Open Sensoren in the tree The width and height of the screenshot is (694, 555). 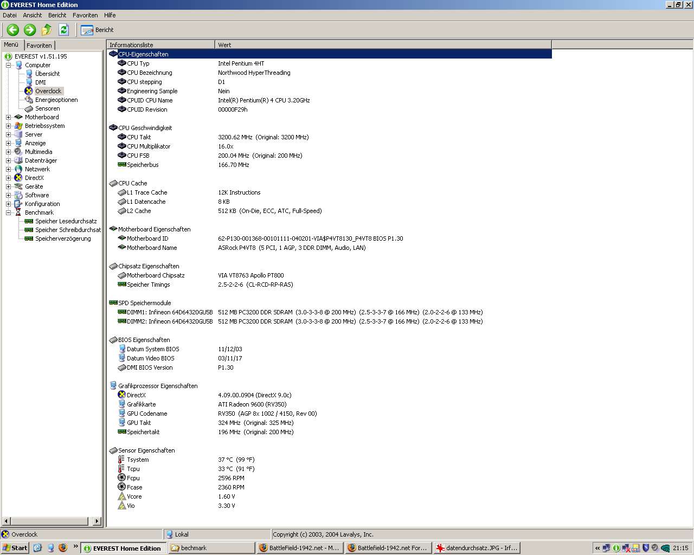click(48, 108)
